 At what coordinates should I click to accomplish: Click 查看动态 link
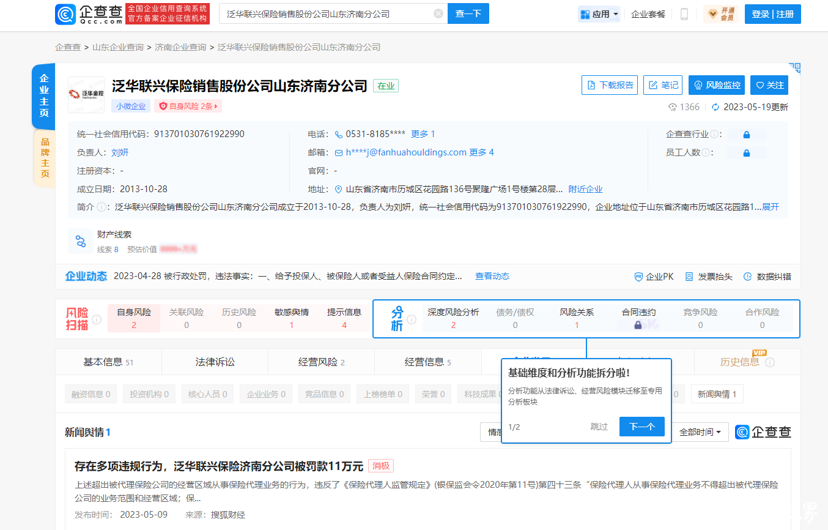(492, 276)
